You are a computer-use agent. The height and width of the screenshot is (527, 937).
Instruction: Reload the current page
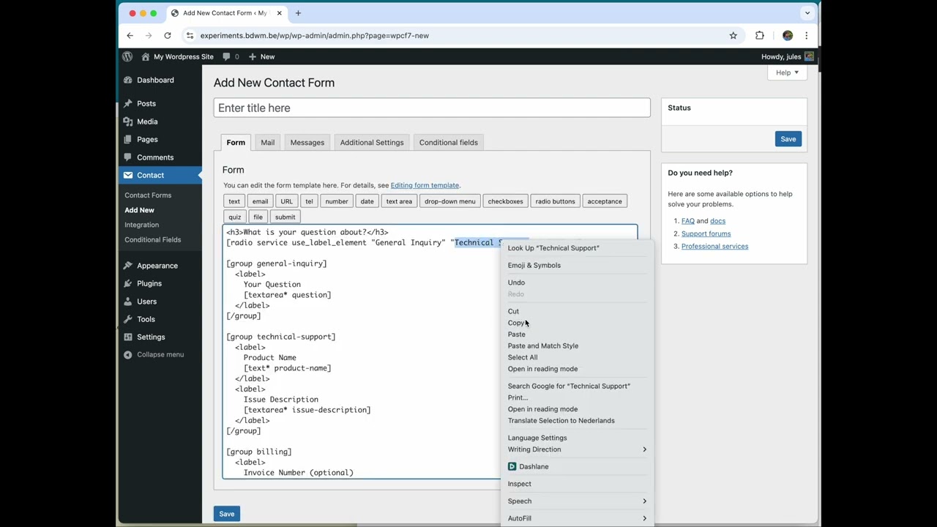pyautogui.click(x=168, y=35)
